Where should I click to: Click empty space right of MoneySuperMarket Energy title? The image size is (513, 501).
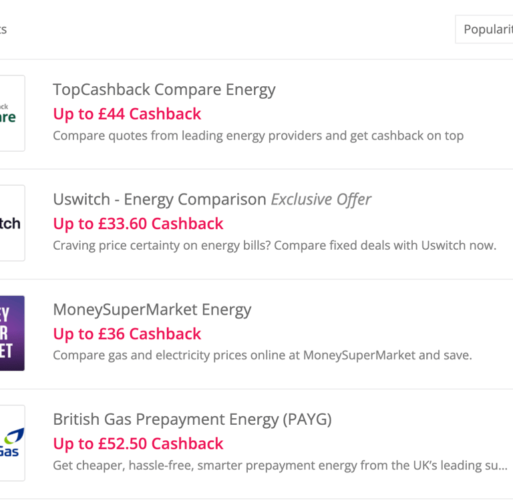(381, 309)
